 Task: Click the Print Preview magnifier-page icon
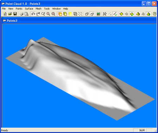tap(27, 14)
